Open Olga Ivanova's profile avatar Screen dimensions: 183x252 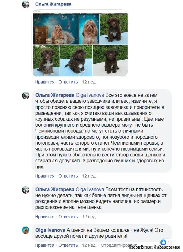point(26,230)
